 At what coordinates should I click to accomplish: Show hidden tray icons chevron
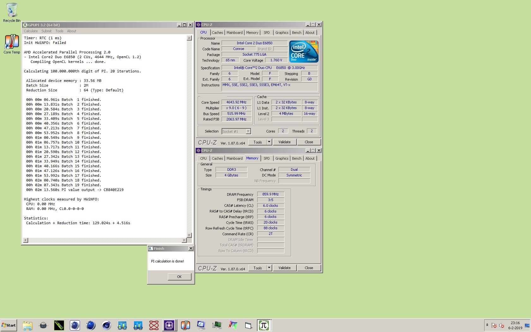coord(487,325)
